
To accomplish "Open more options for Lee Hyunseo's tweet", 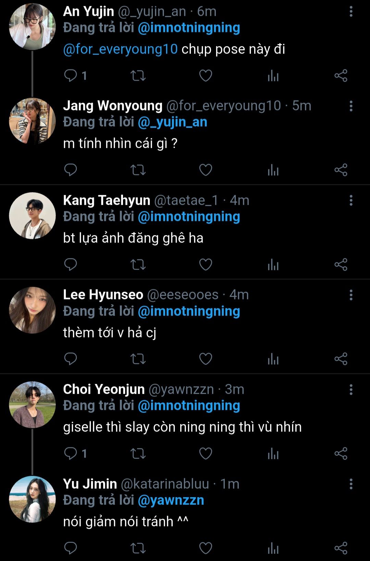I will pos(351,295).
